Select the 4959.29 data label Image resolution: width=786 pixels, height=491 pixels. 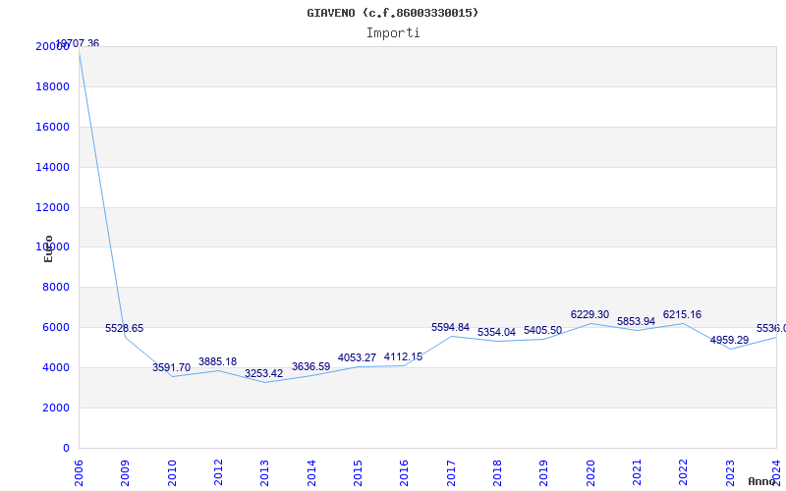click(x=729, y=340)
